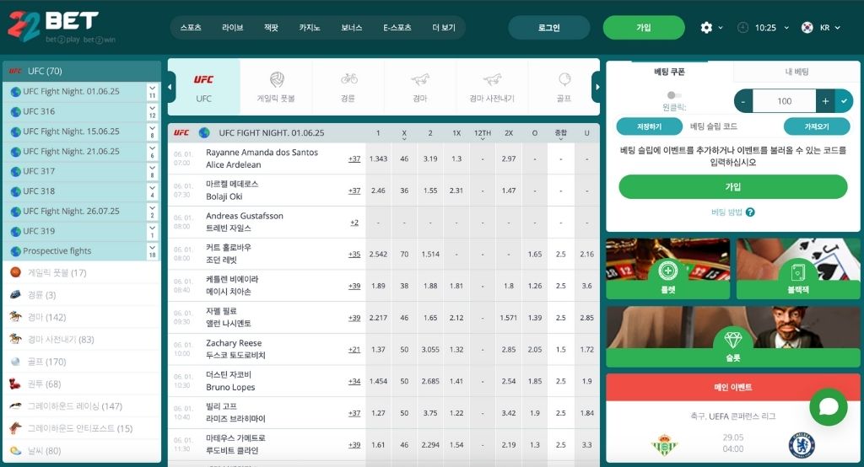This screenshot has width=864, height=467.
Task: Switch to the 내 베팅 tab
Action: pyautogui.click(x=796, y=72)
